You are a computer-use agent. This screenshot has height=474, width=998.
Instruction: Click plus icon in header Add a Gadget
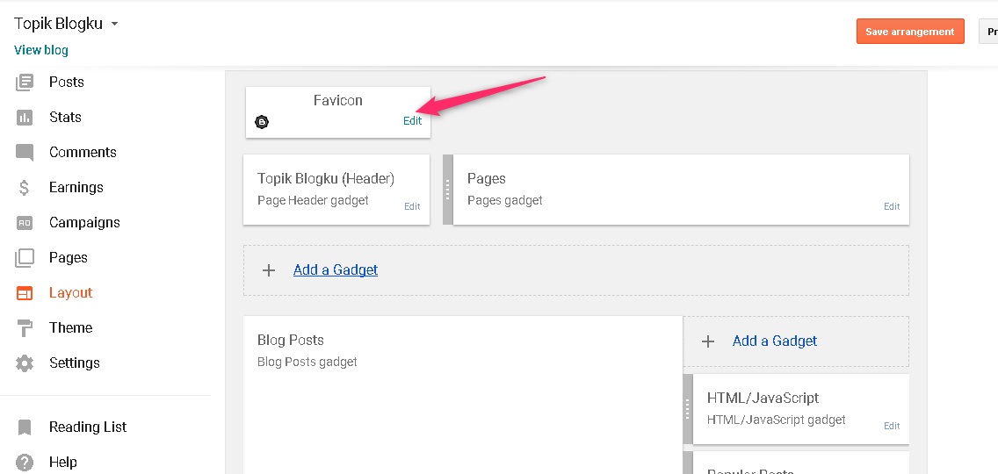pos(269,270)
